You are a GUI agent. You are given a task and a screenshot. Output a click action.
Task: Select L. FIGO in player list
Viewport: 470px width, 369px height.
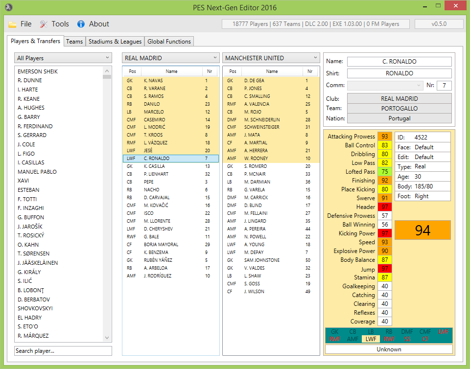pos(58,153)
